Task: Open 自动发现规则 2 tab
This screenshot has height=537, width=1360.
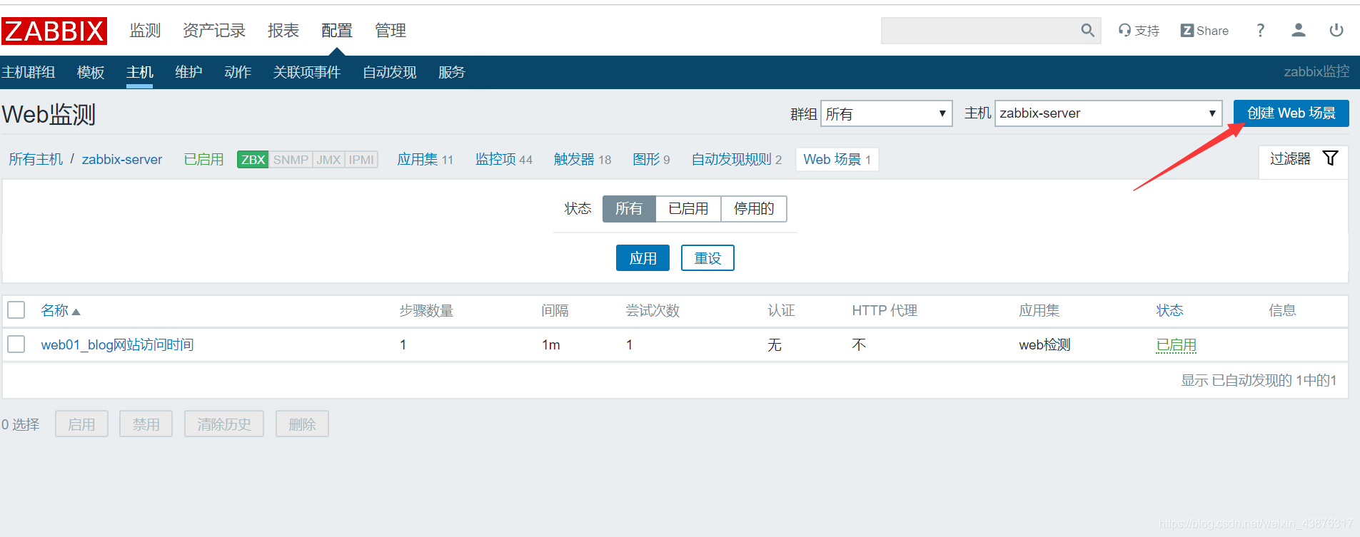Action: [x=737, y=160]
